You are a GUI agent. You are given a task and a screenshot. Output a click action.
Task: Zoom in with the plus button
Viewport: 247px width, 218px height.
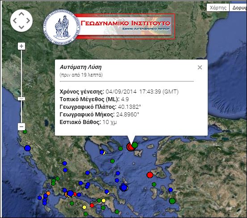click(21, 46)
